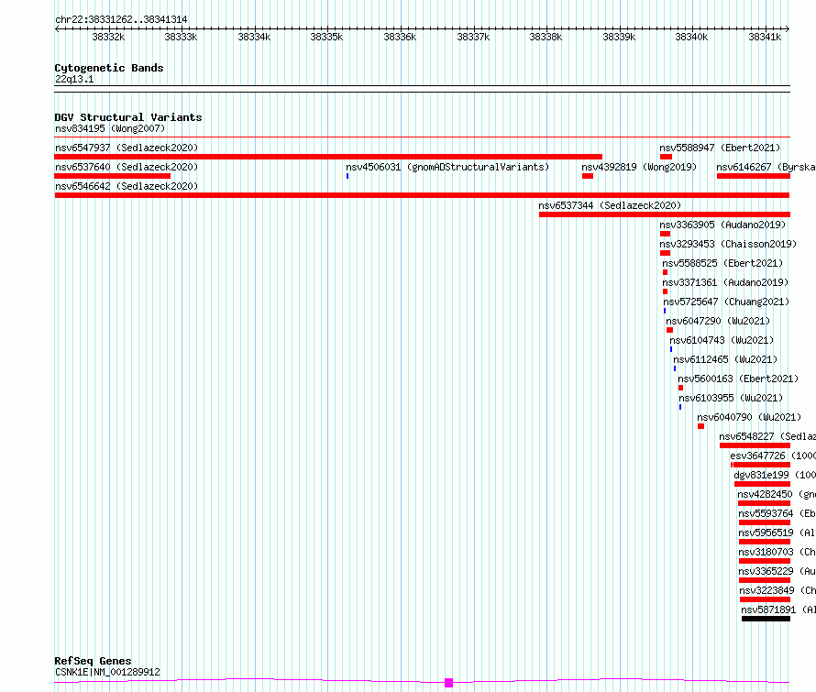Click the red marker under nsv5600163
The image size is (816, 692).
tap(680, 388)
